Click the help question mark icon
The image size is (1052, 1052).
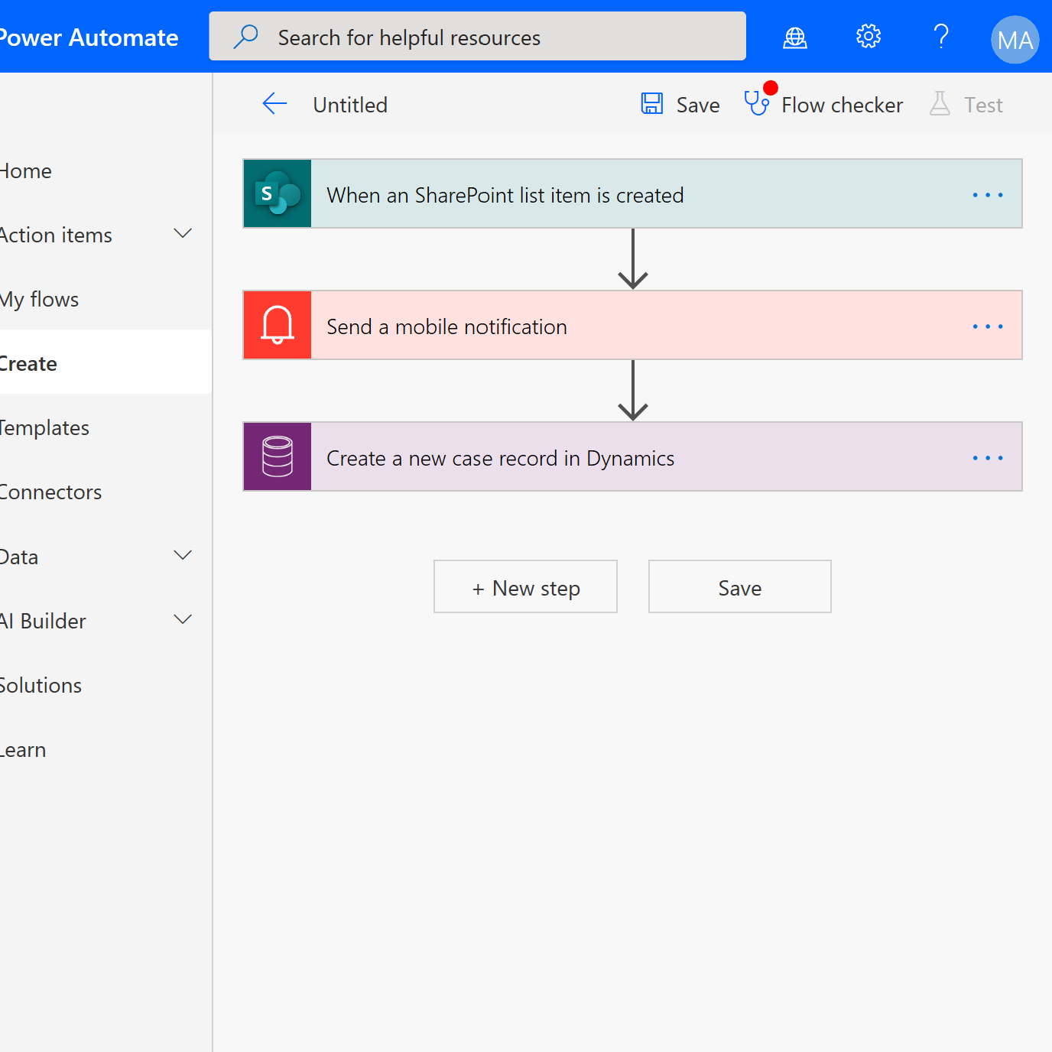tap(941, 36)
